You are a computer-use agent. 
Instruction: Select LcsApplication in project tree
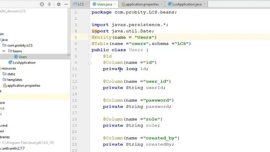pos(24,62)
